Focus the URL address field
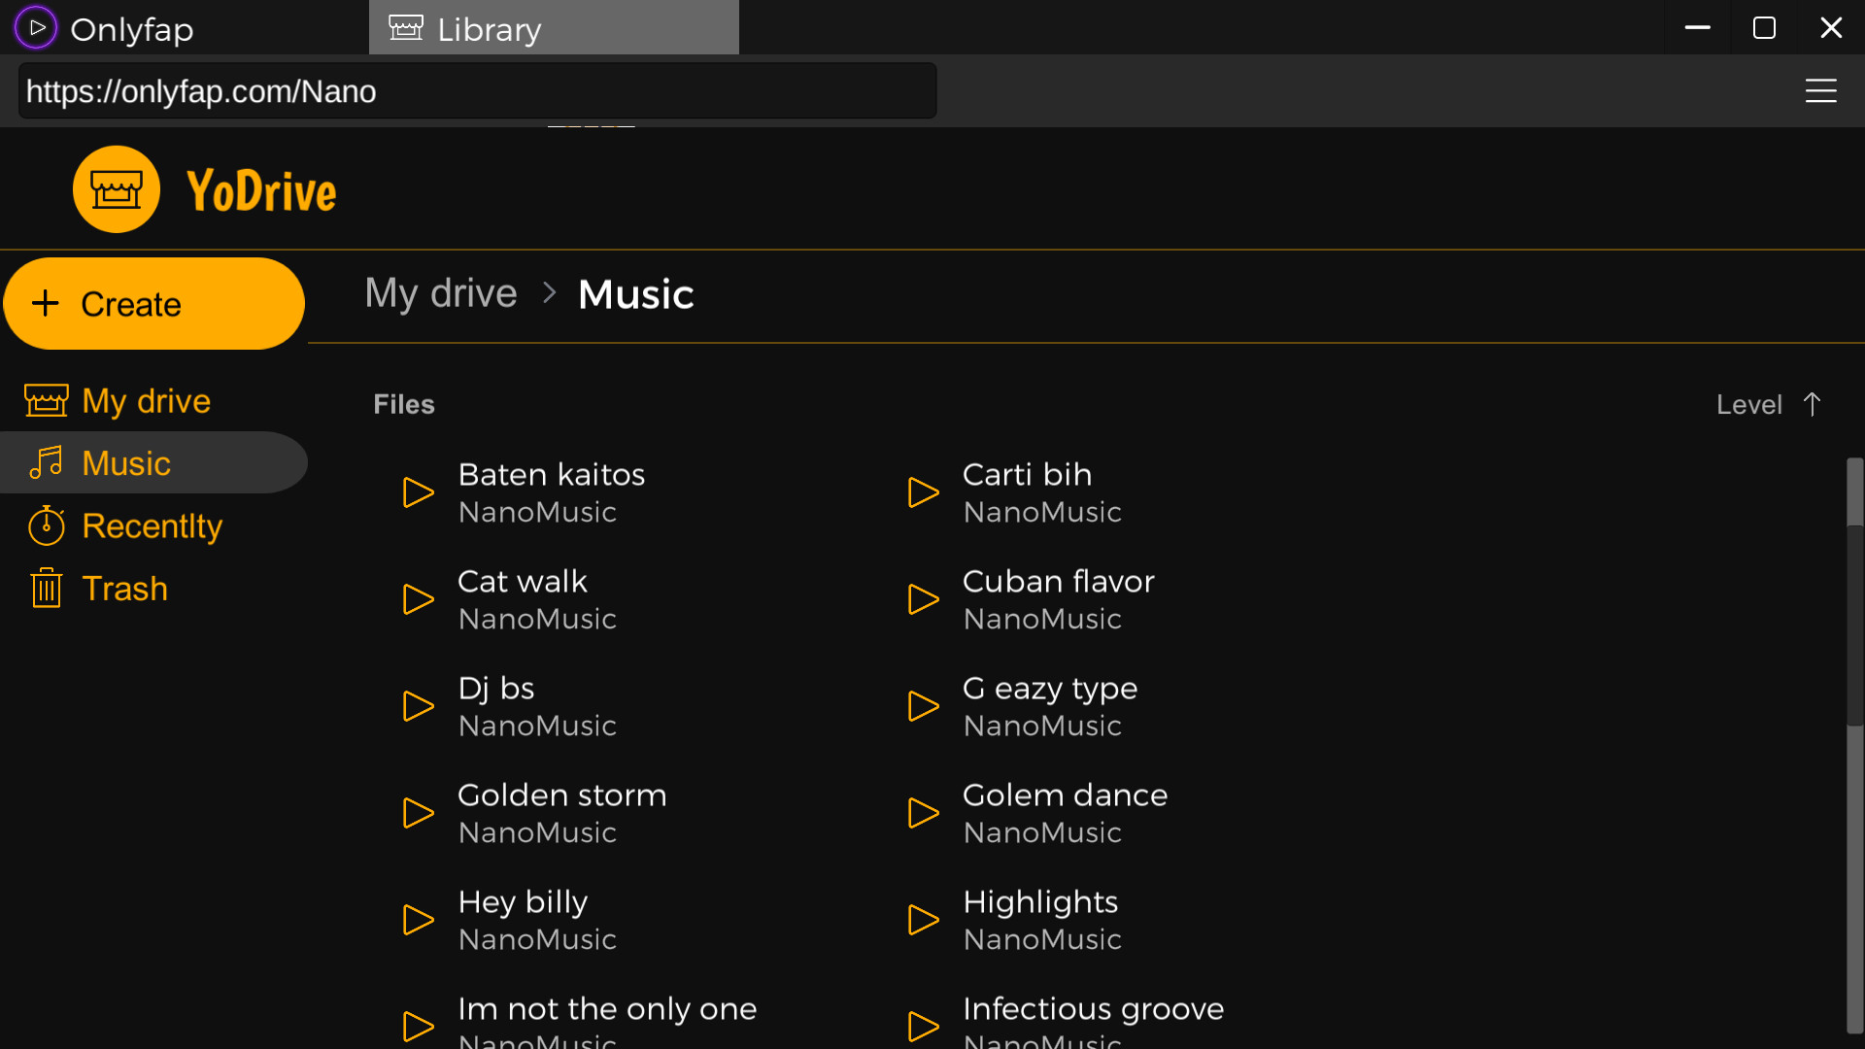Image resolution: width=1865 pixels, height=1049 pixels. point(477,91)
